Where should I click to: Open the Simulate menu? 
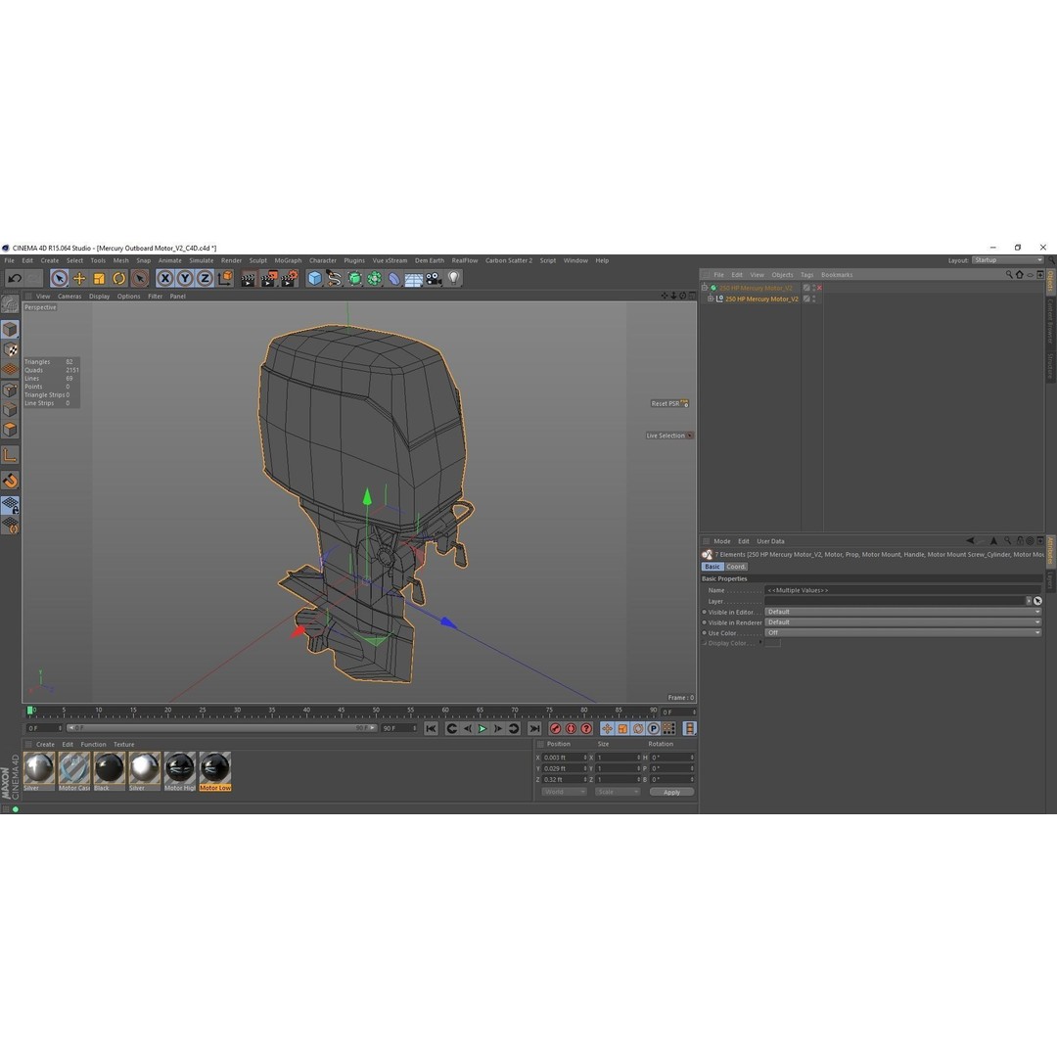pyautogui.click(x=201, y=260)
